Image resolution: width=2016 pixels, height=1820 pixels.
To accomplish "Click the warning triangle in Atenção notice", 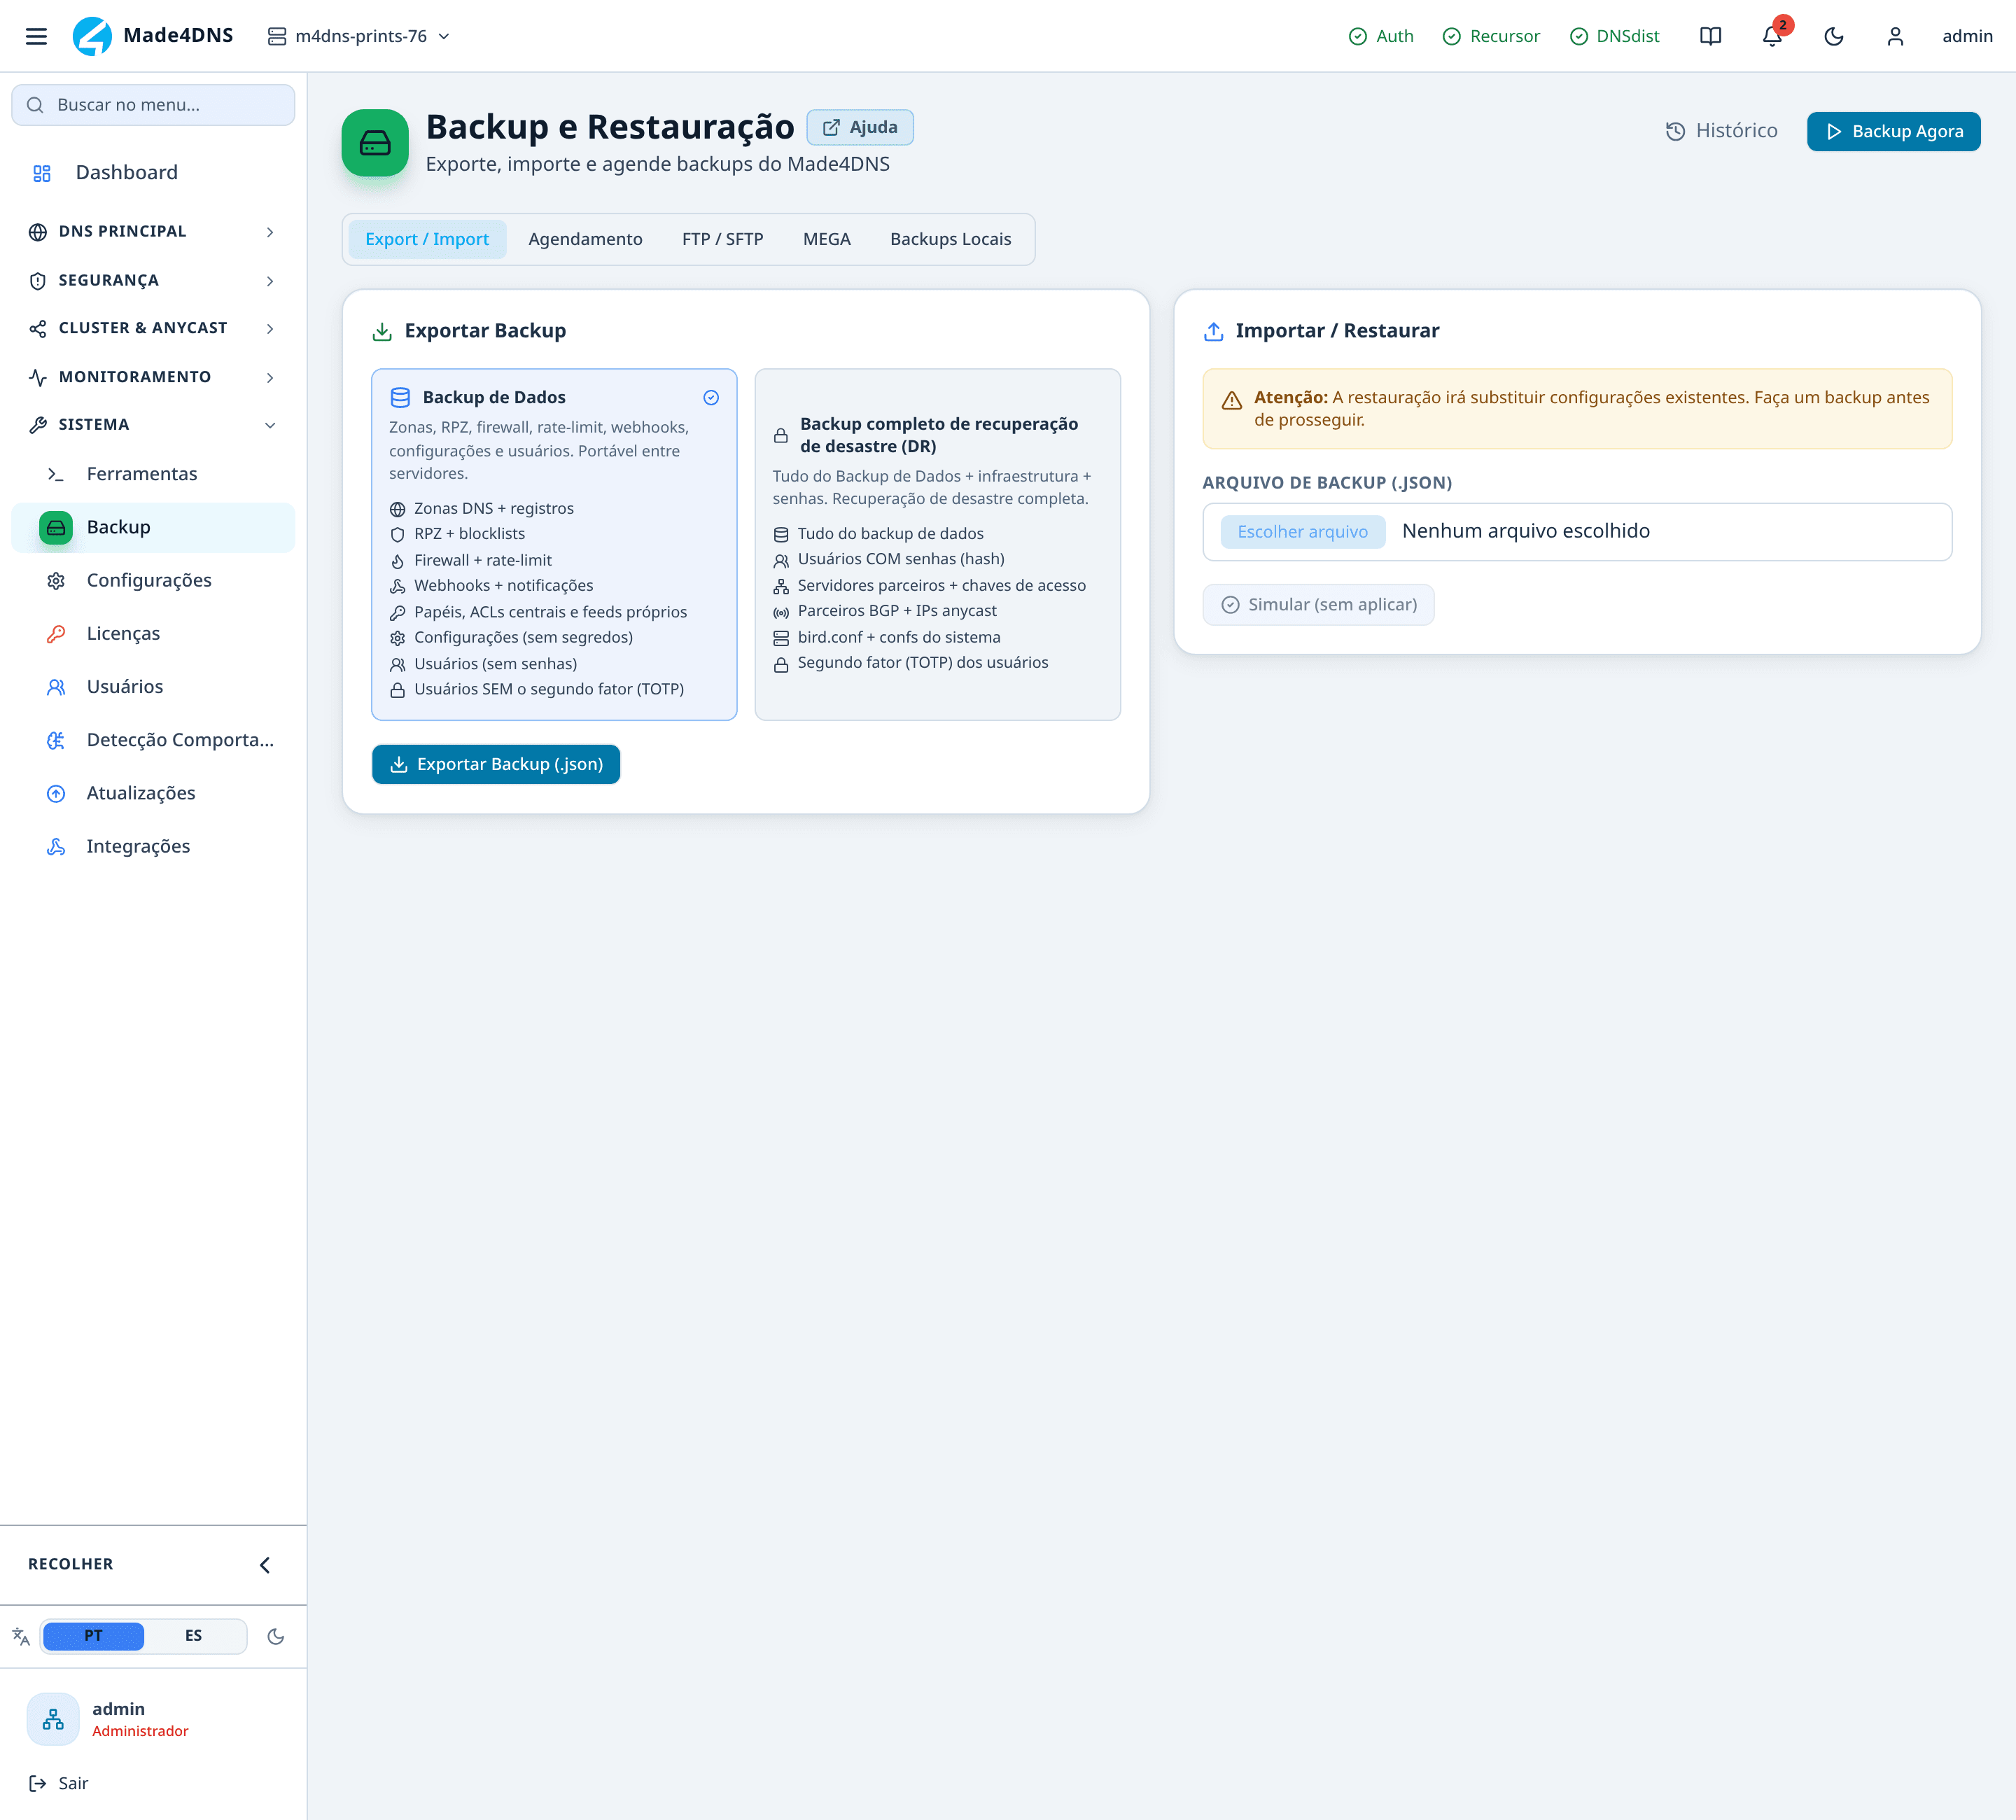I will [1231, 400].
